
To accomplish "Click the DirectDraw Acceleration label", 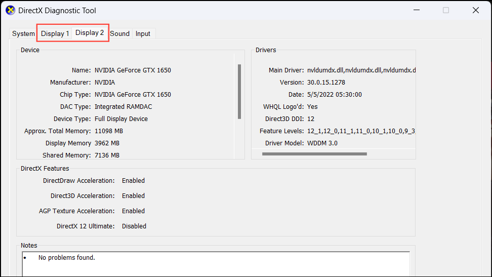I will coord(79,181).
